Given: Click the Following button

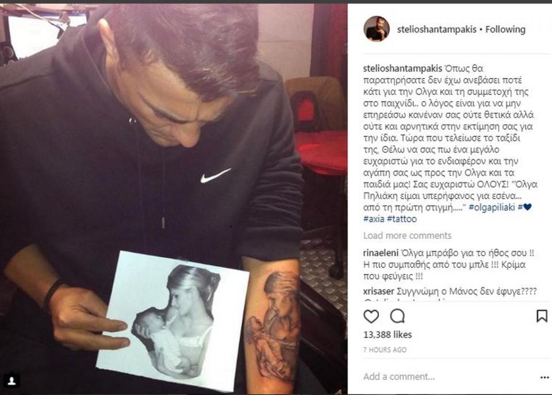Looking at the screenshot, I should click(x=505, y=29).
